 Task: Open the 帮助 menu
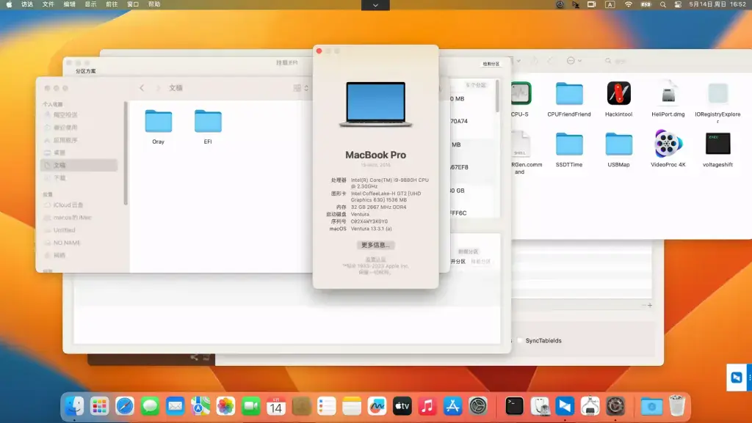pyautogui.click(x=154, y=4)
